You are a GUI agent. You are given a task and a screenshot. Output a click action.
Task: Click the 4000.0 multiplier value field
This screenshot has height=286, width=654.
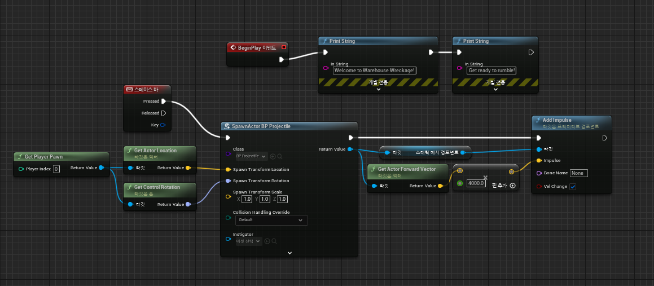click(x=476, y=183)
